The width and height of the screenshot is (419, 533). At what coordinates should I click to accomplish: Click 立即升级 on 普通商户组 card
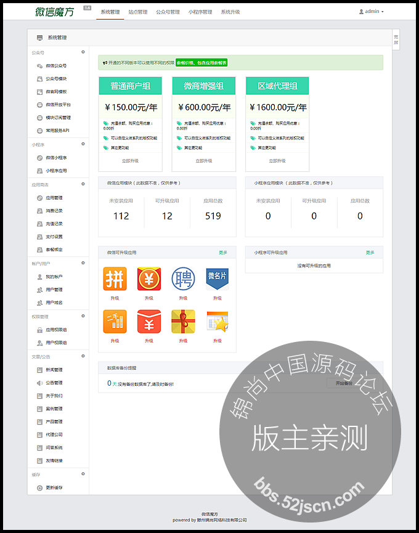click(x=130, y=161)
